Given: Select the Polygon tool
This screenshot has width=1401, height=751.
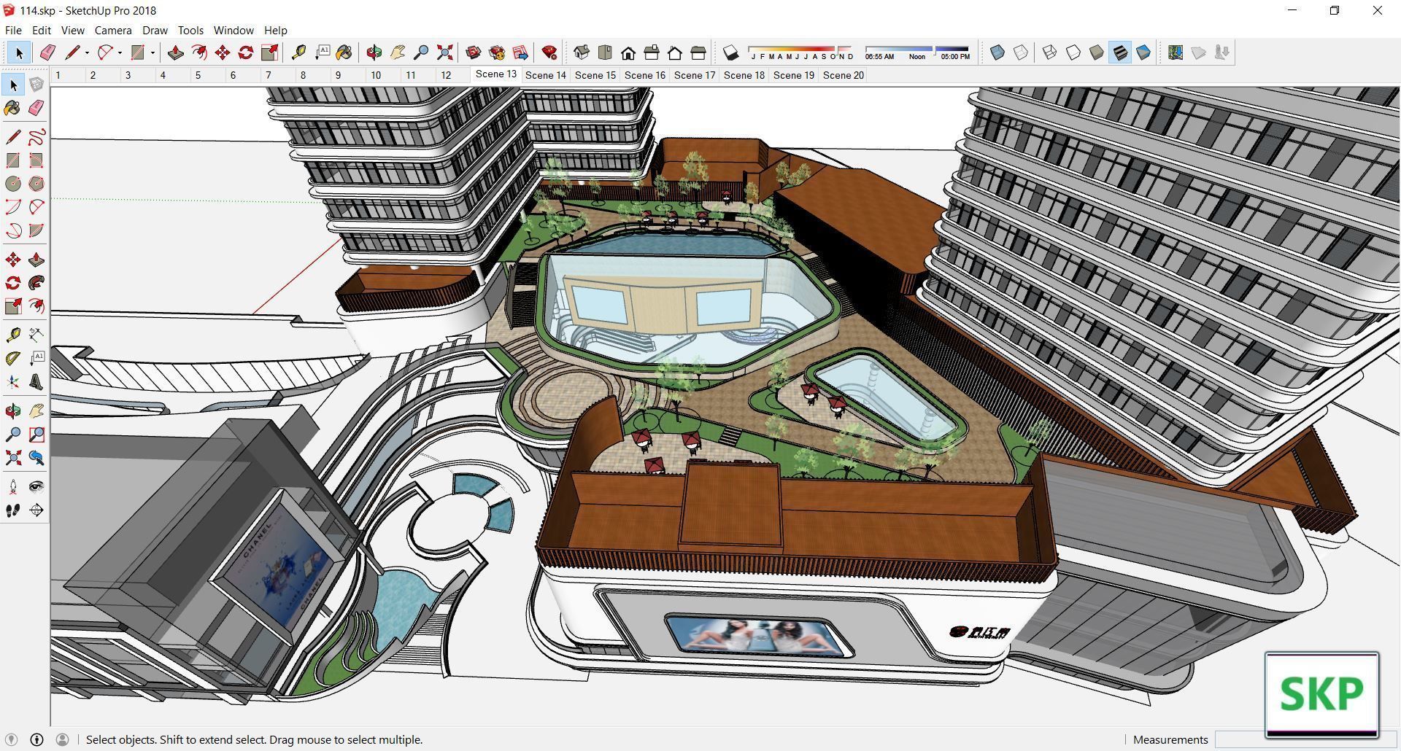Looking at the screenshot, I should 36,184.
